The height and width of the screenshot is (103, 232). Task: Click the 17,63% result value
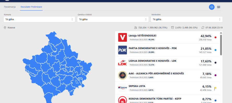click(x=206, y=61)
